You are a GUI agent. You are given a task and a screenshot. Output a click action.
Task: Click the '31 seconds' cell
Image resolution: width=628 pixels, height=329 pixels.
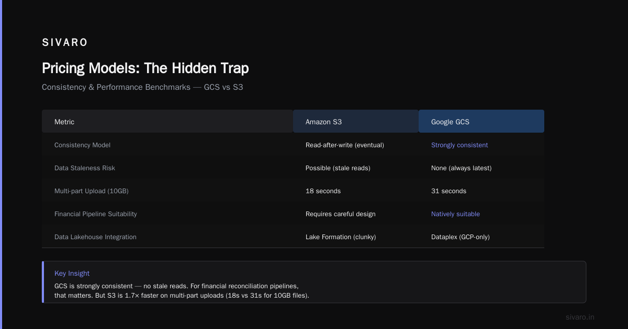pyautogui.click(x=448, y=191)
